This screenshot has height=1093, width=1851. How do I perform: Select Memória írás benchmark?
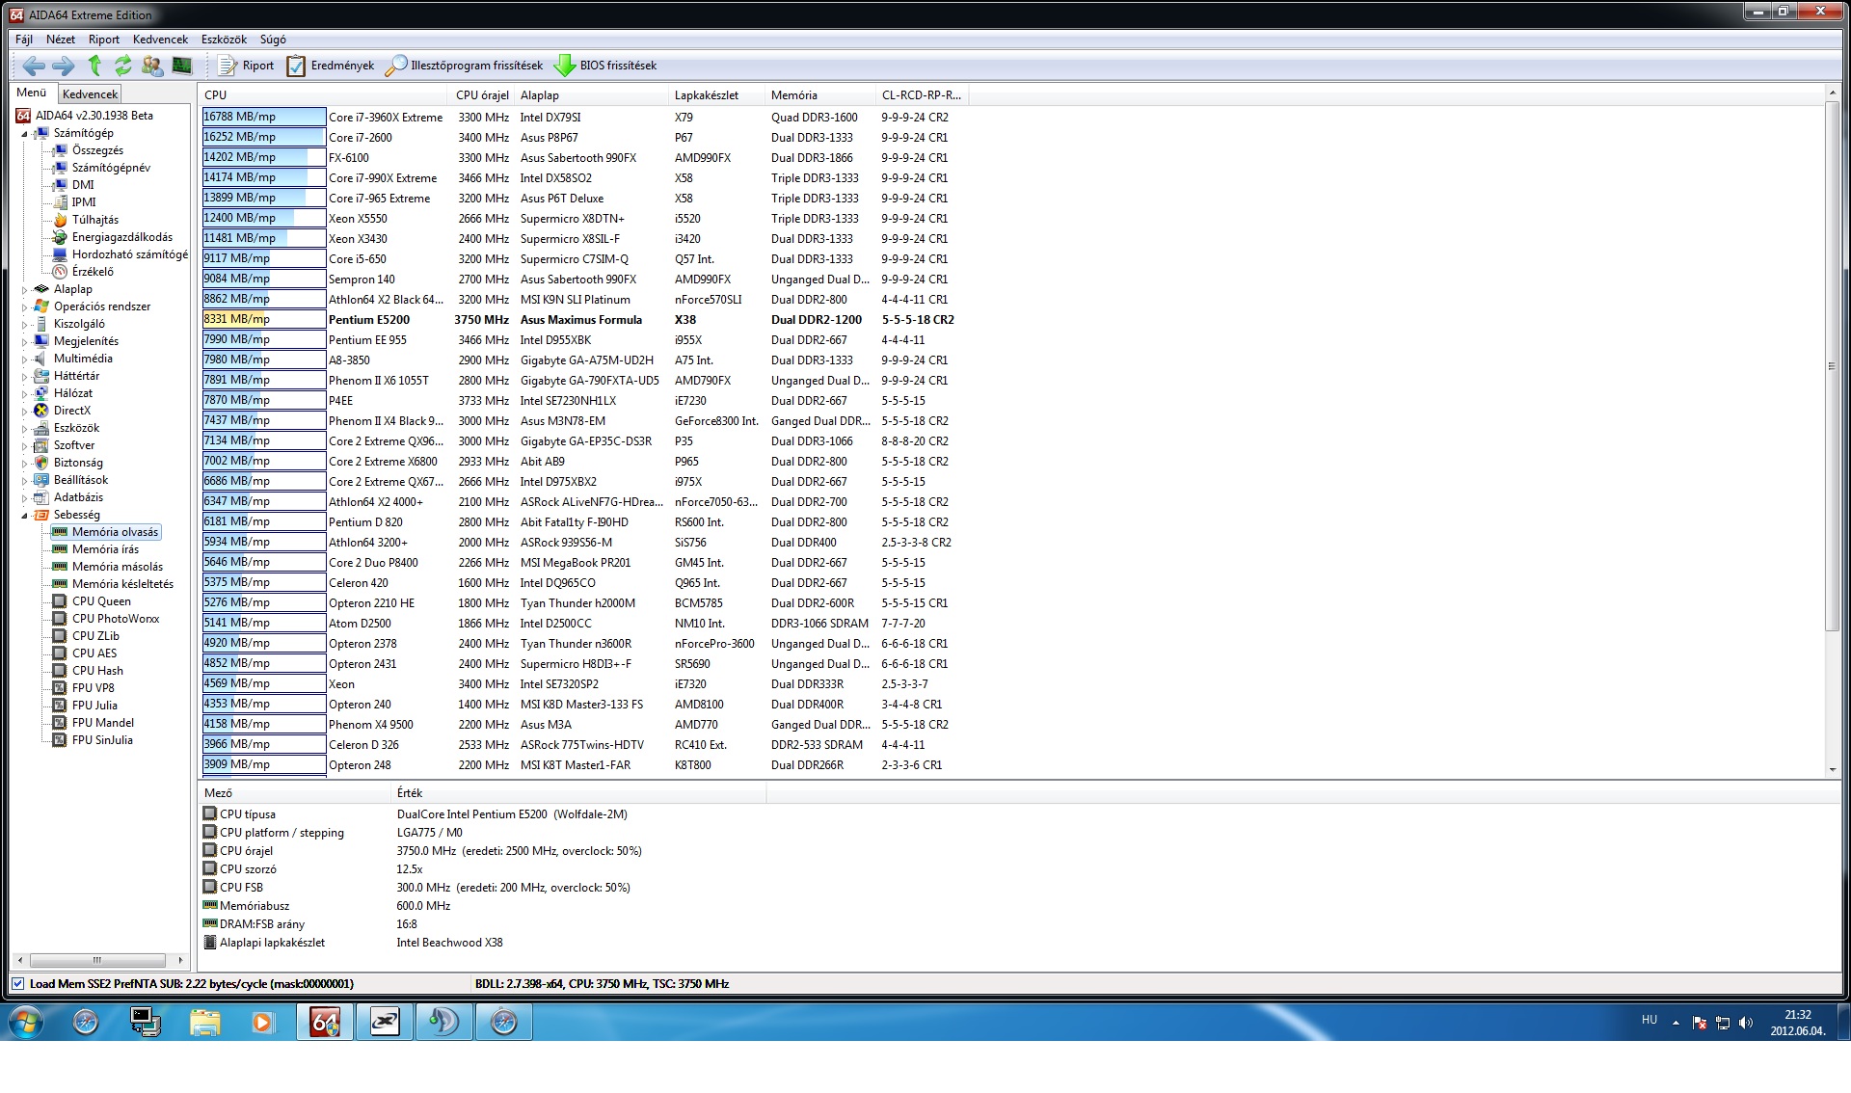tap(105, 549)
